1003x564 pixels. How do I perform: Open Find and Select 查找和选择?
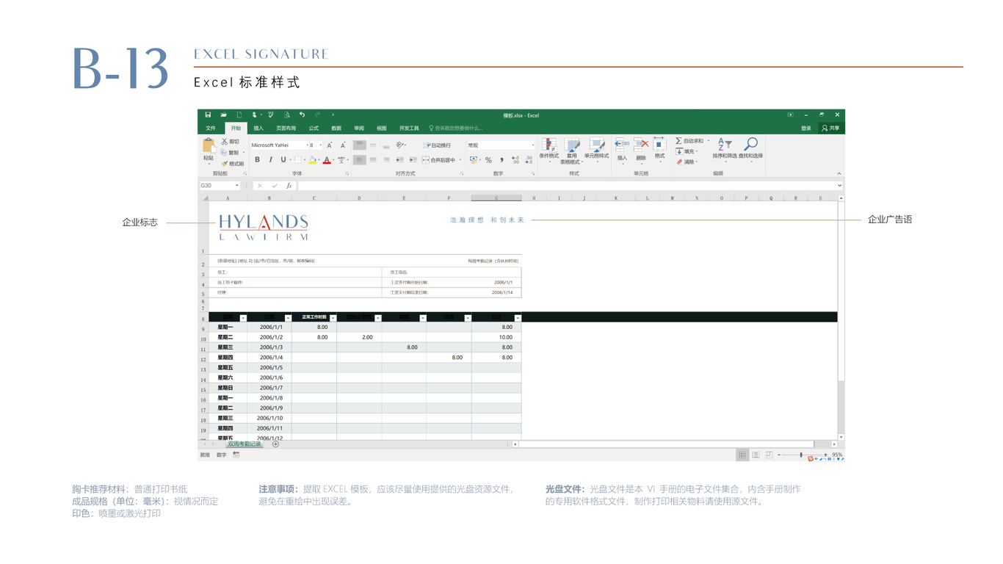pos(750,149)
